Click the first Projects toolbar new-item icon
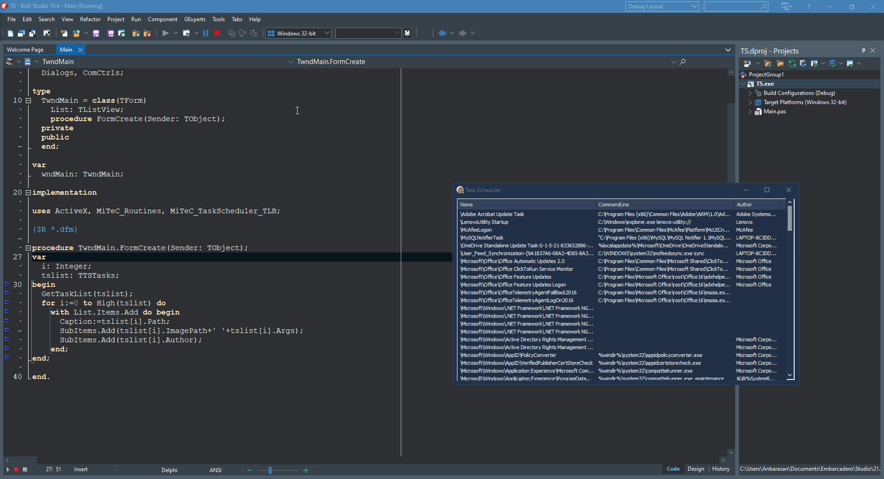884x479 pixels. coord(747,64)
